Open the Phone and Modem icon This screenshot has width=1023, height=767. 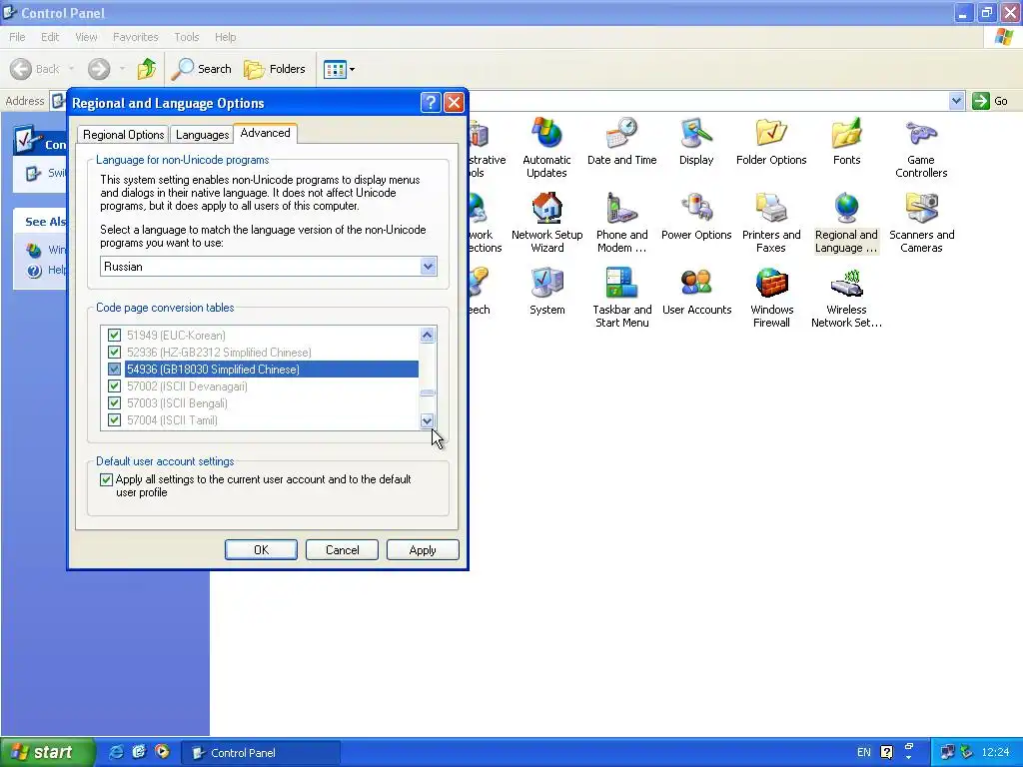[621, 223]
